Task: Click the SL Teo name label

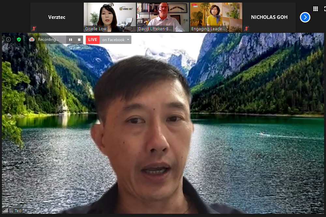Action: tap(15, 210)
